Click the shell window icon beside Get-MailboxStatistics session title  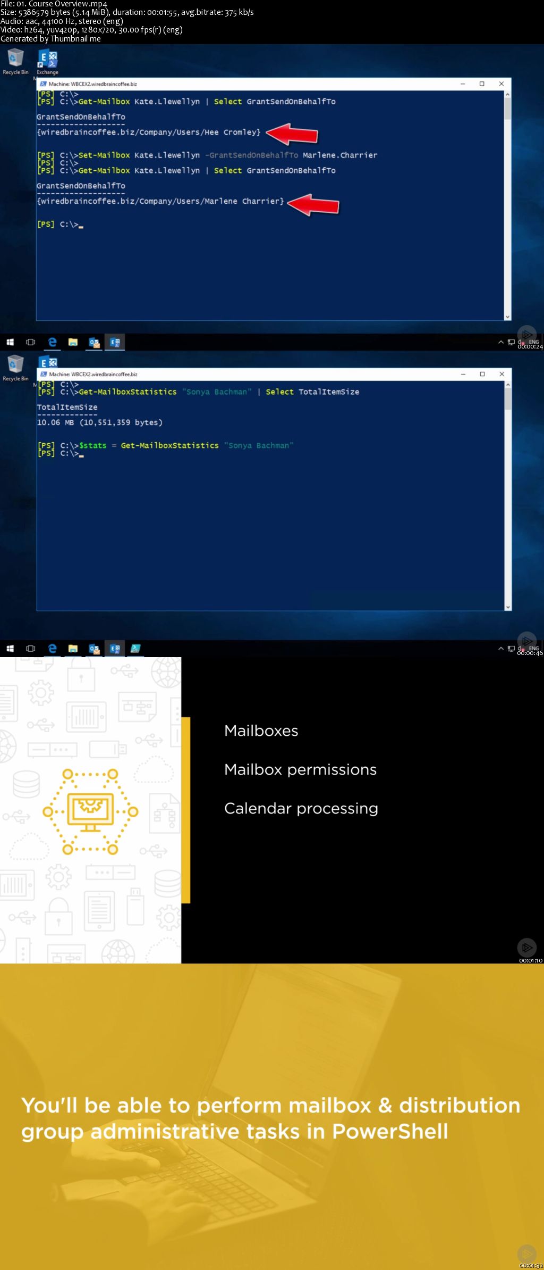pyautogui.click(x=44, y=374)
